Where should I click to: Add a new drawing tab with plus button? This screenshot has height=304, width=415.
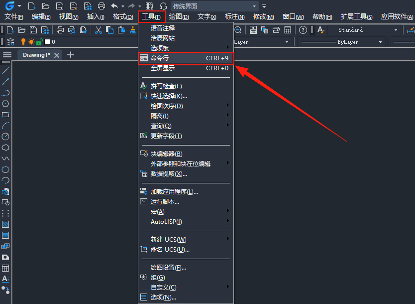click(71, 55)
